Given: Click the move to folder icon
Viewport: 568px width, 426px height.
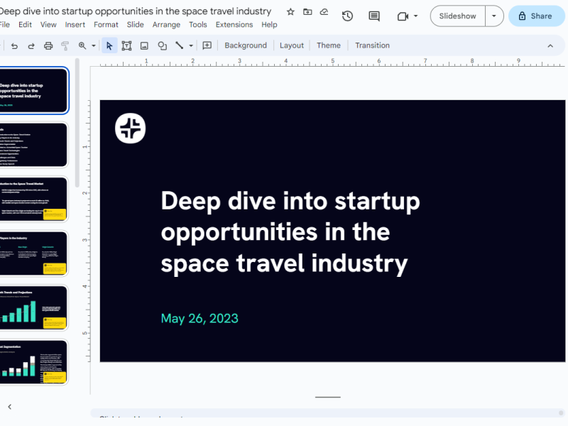Looking at the screenshot, I should pyautogui.click(x=307, y=12).
